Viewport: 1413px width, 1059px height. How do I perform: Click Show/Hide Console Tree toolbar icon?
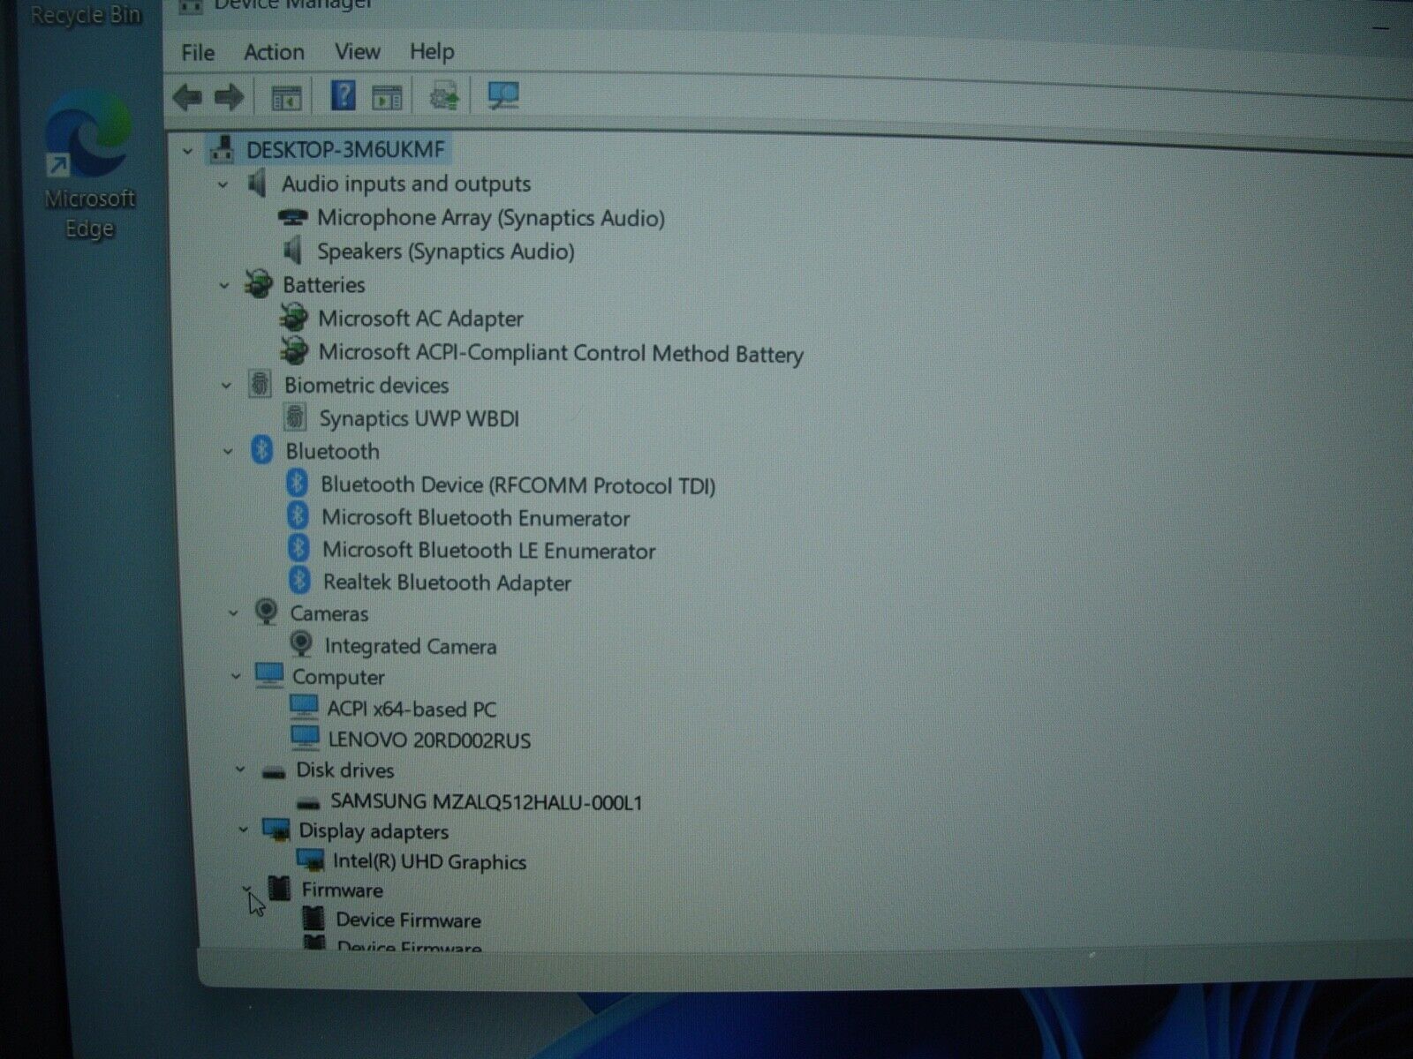click(x=286, y=97)
